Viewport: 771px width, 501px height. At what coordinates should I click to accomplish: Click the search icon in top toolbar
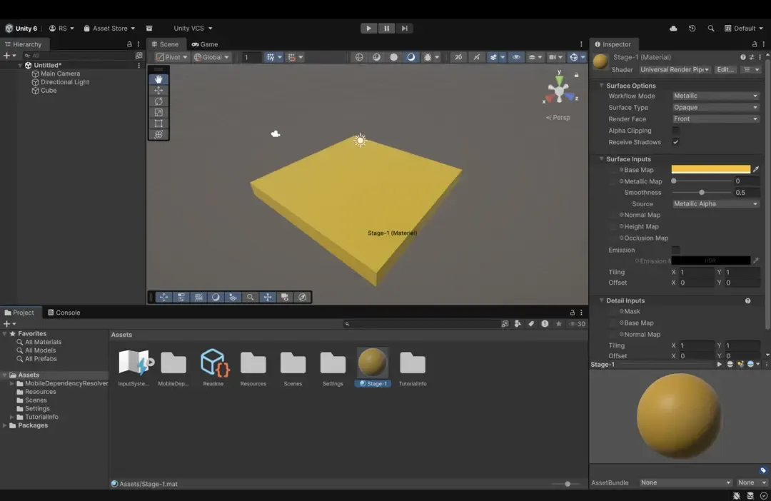(710, 29)
